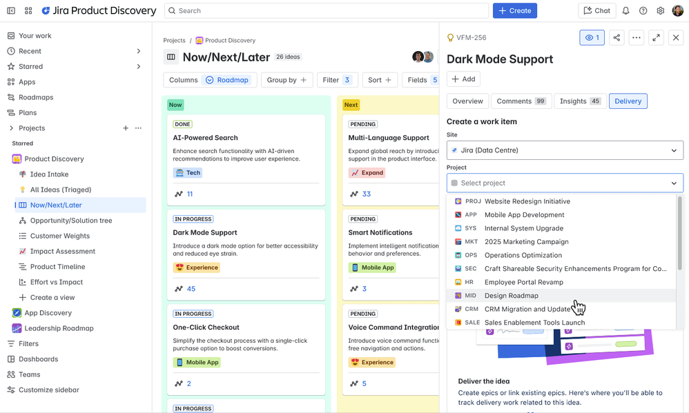The image size is (689, 413).
Task: Switch to the Comments tab
Action: coord(521,101)
